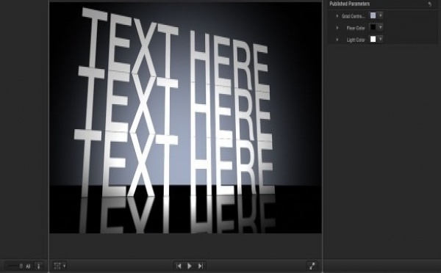
Task: Go to the previous frame
Action: (179, 266)
